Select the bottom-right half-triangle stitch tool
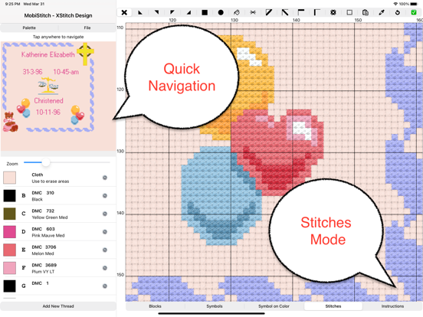Viewport: 423px width, 317px height. click(189, 12)
